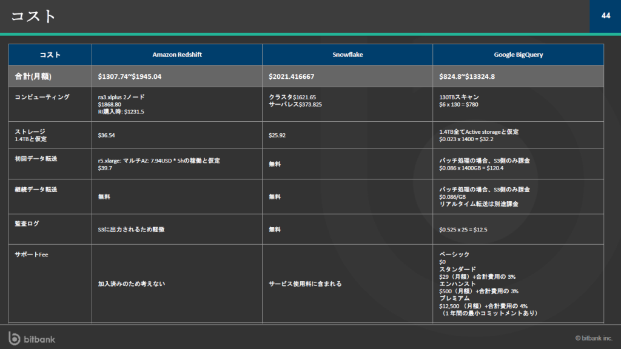
Task: Click サーバレス$373.825 text
Action: pos(295,104)
